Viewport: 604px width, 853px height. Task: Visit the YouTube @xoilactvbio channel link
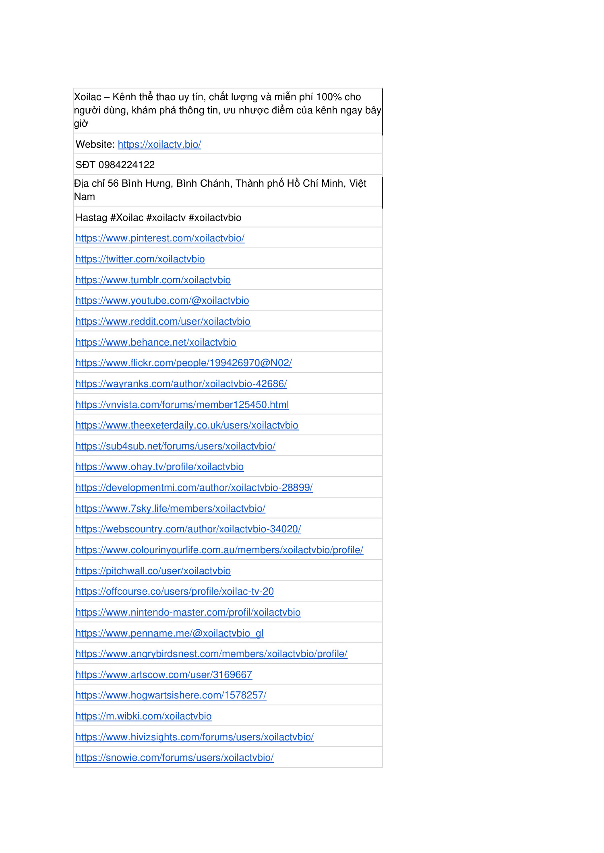(162, 301)
